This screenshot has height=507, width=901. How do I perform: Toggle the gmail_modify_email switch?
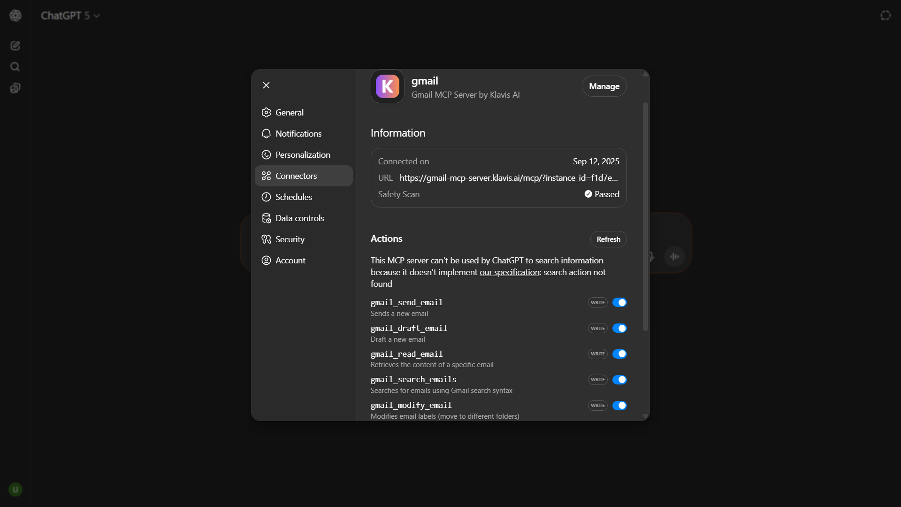[619, 406]
